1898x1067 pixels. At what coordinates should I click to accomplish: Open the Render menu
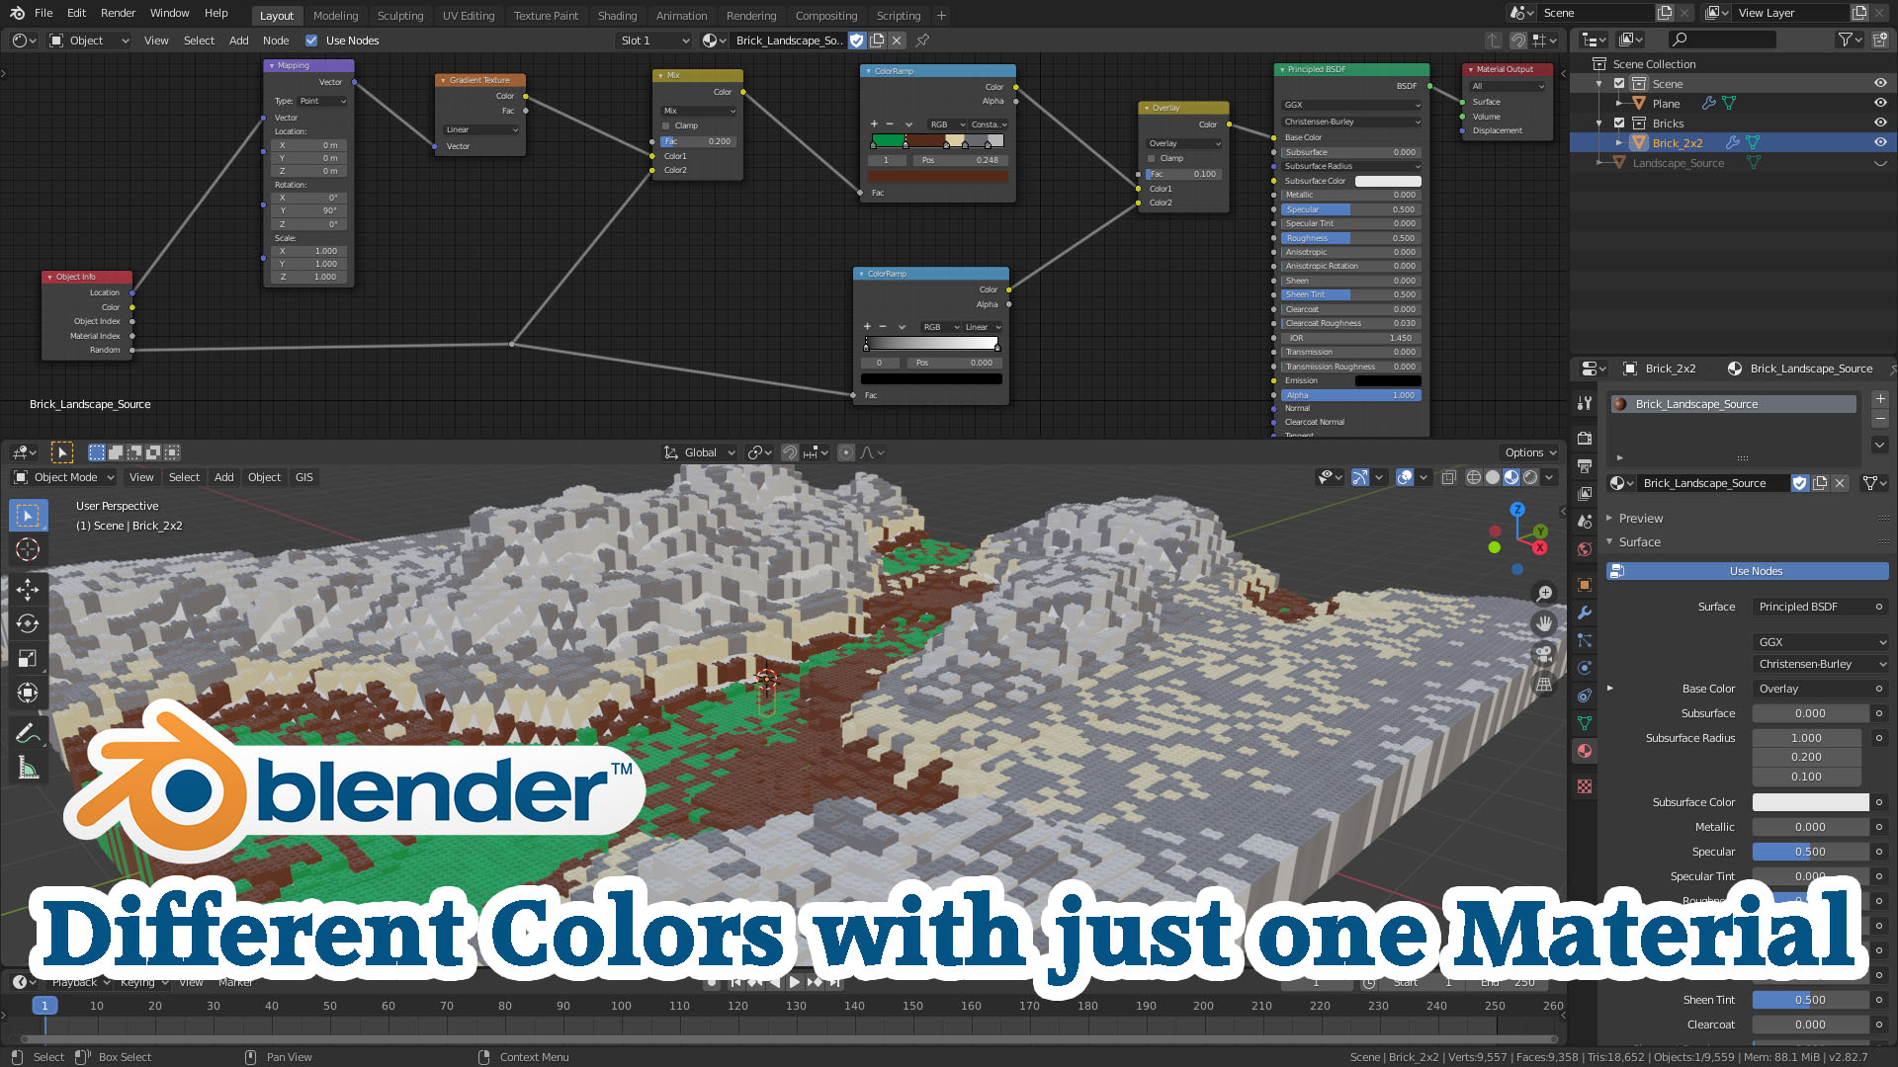[118, 13]
